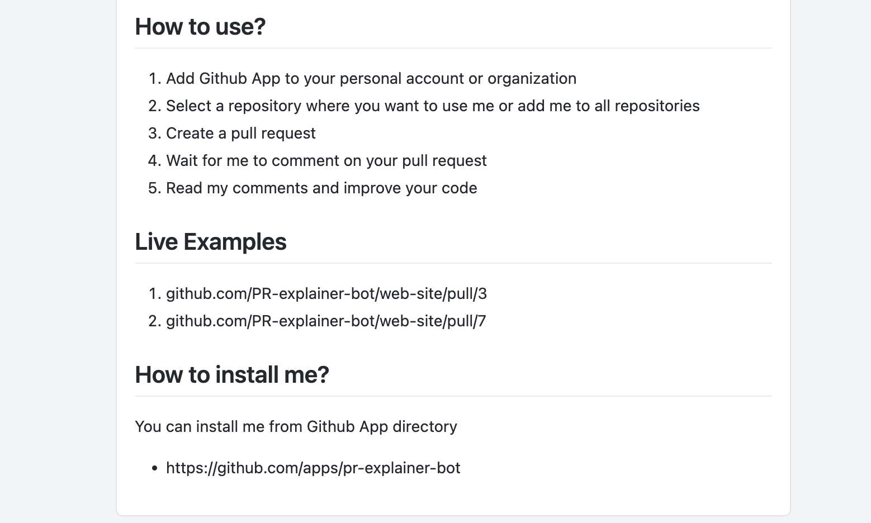The image size is (871, 523).
Task: Click the "How to install me?" heading
Action: pyautogui.click(x=232, y=375)
